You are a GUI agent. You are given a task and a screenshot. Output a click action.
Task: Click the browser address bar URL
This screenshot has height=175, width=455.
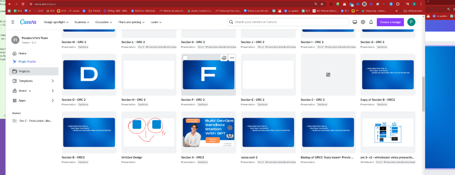pyautogui.click(x=46, y=4)
